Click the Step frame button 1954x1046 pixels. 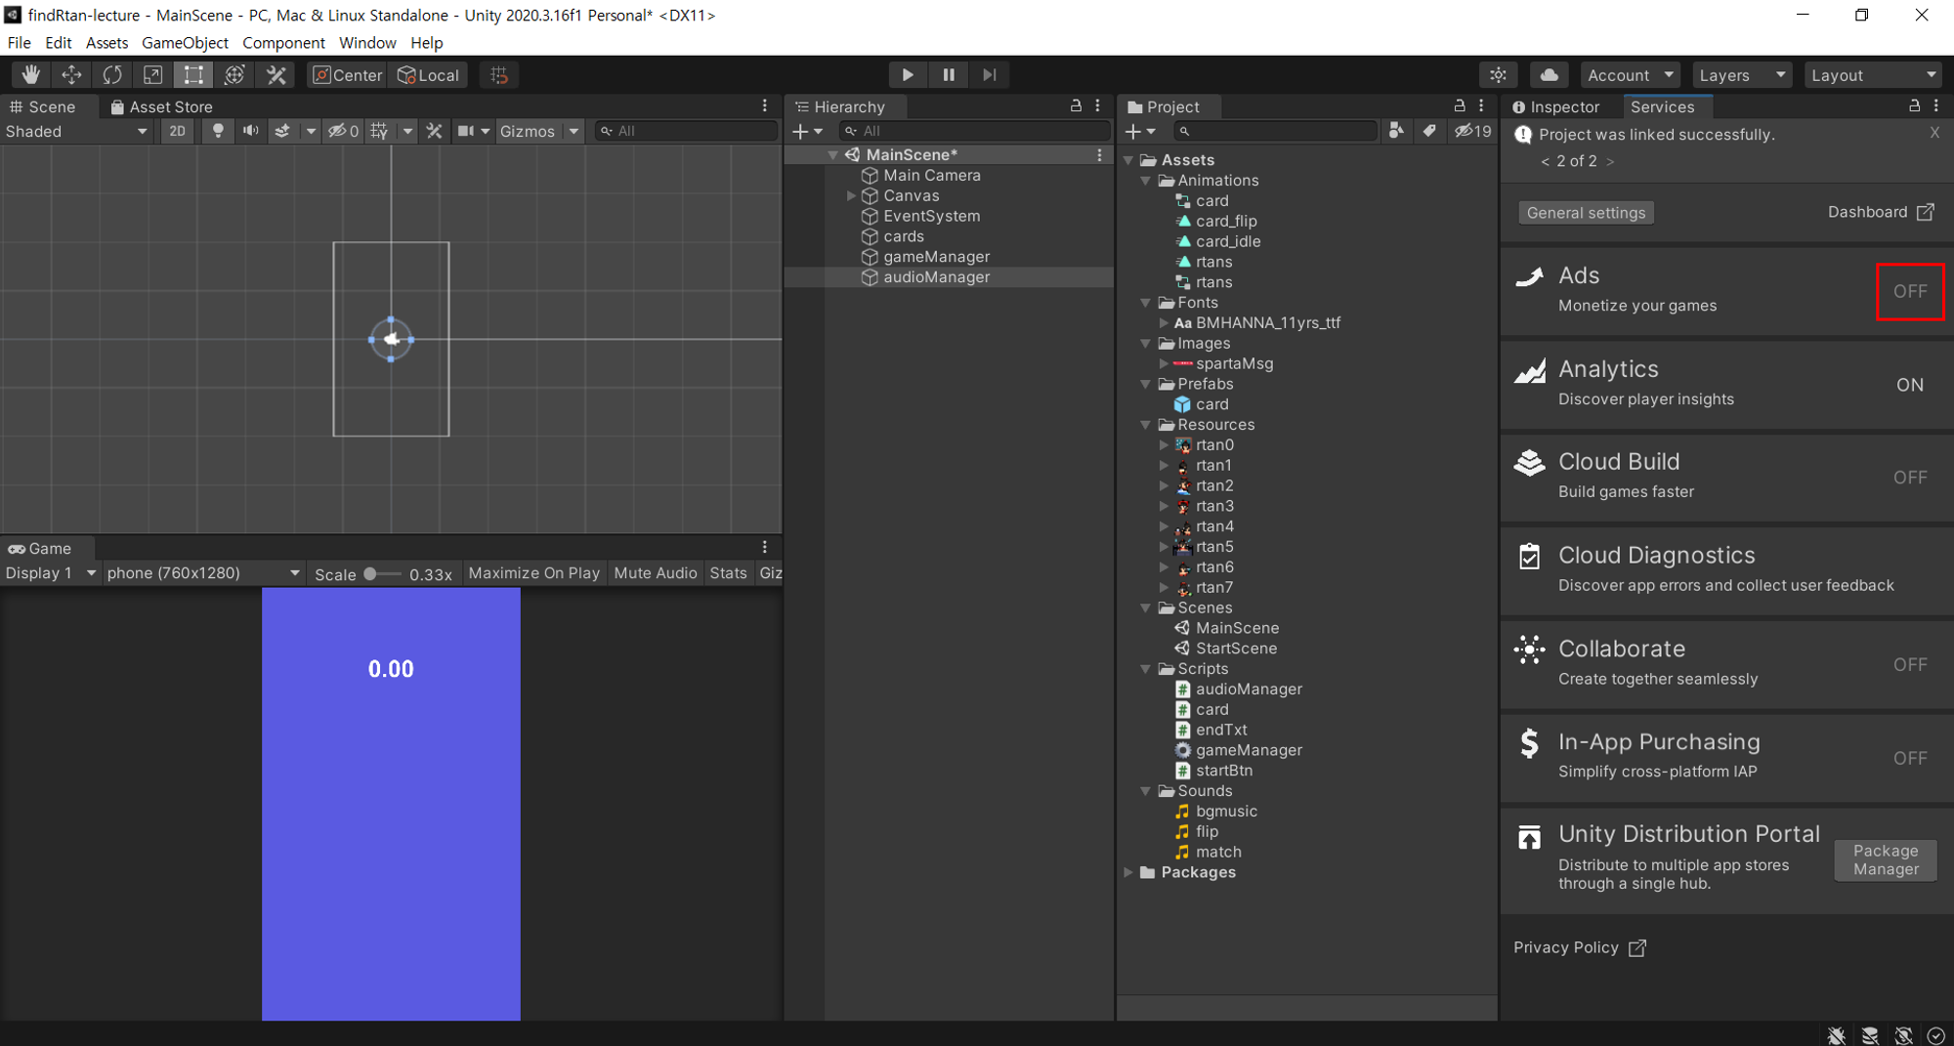coord(990,75)
